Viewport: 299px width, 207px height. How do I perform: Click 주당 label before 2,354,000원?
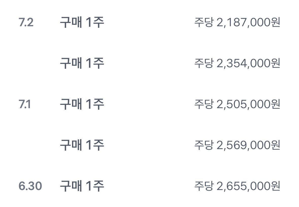[204, 63]
